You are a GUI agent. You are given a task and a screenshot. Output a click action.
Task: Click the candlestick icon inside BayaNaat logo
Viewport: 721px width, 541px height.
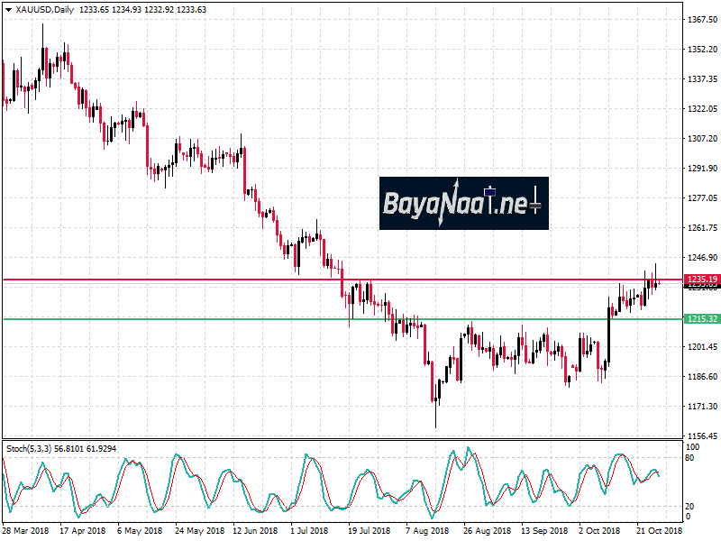click(490, 190)
